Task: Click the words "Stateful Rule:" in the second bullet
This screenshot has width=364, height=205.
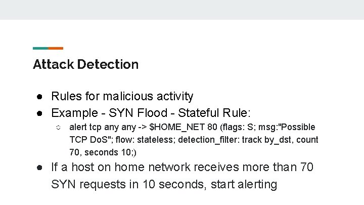Action: pyautogui.click(x=214, y=113)
